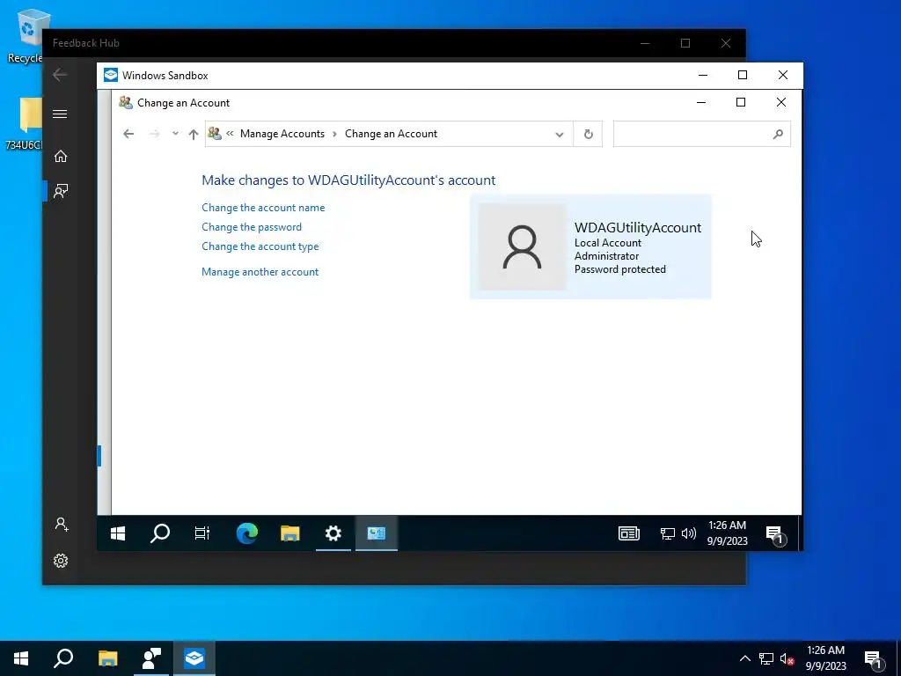This screenshot has width=901, height=676.
Task: Open Manage another account
Action: [x=260, y=272]
